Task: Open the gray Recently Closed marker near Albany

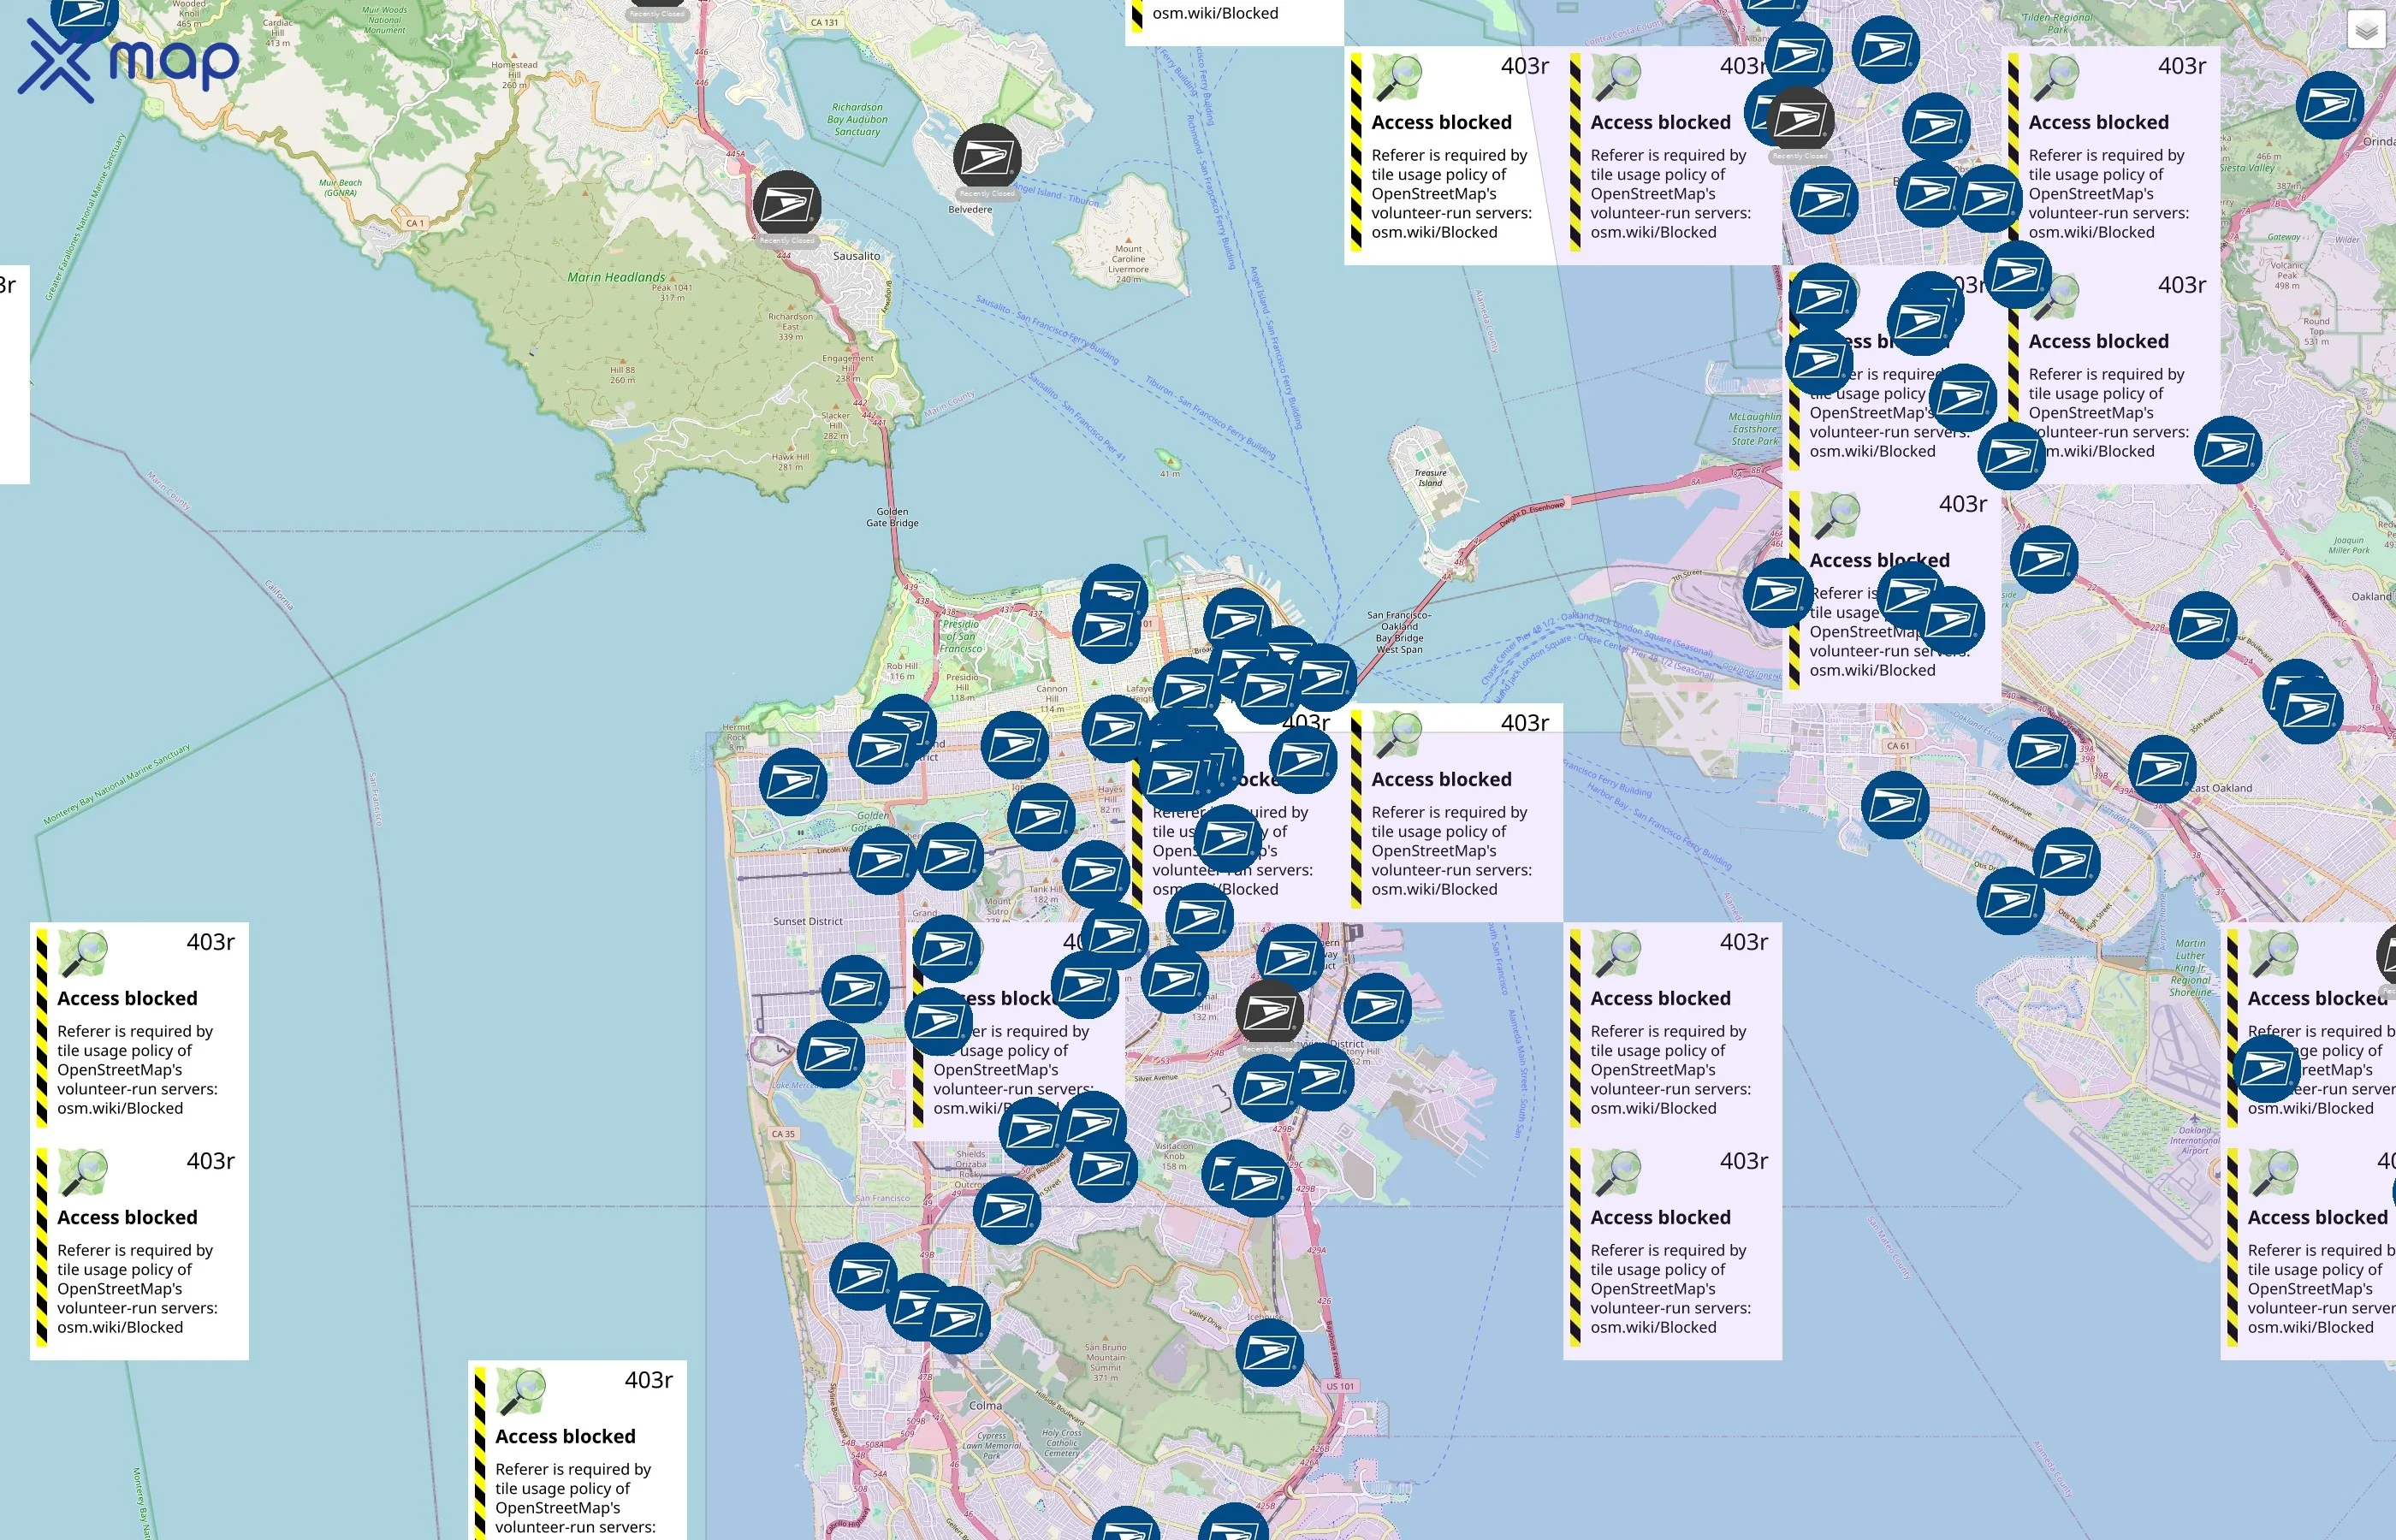Action: pos(1800,120)
